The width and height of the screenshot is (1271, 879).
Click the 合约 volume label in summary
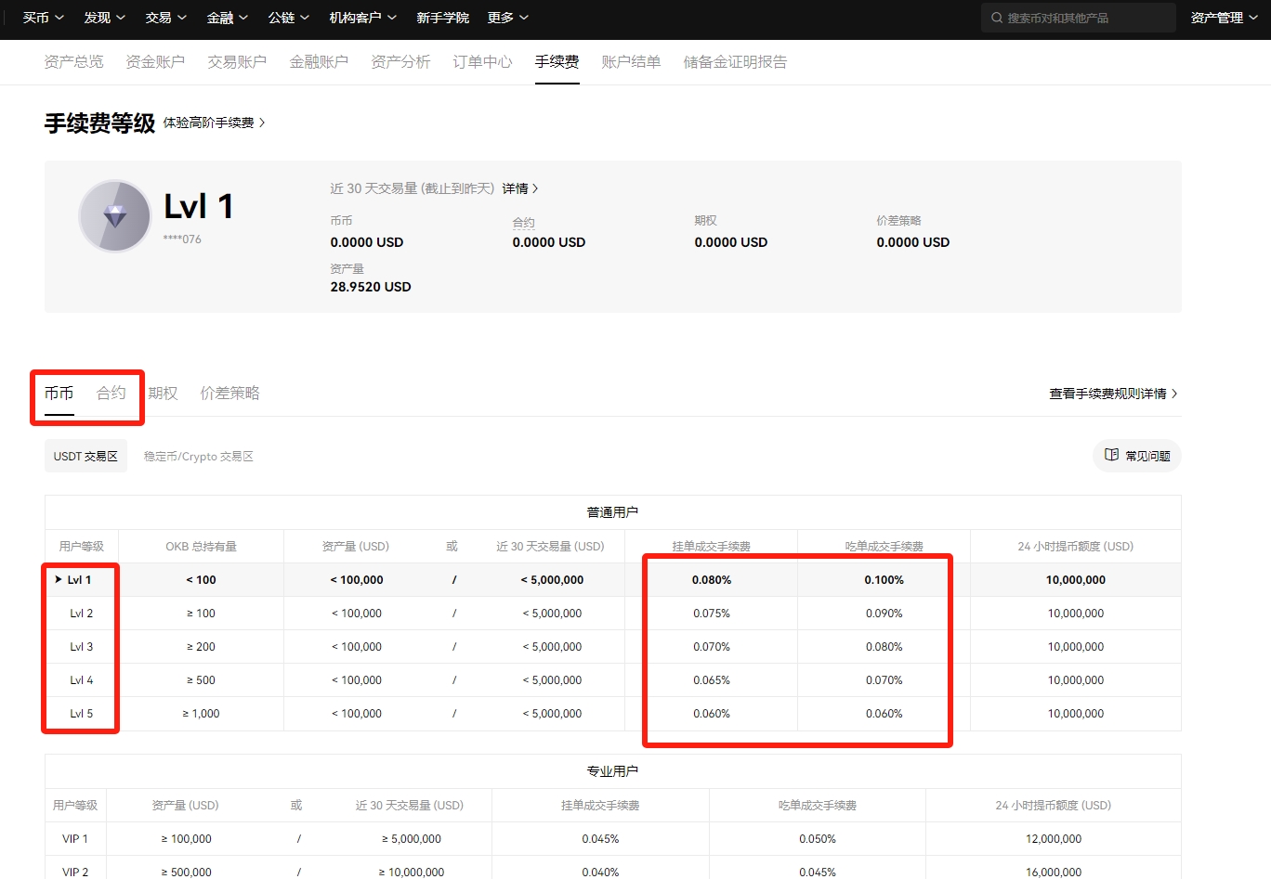(524, 223)
